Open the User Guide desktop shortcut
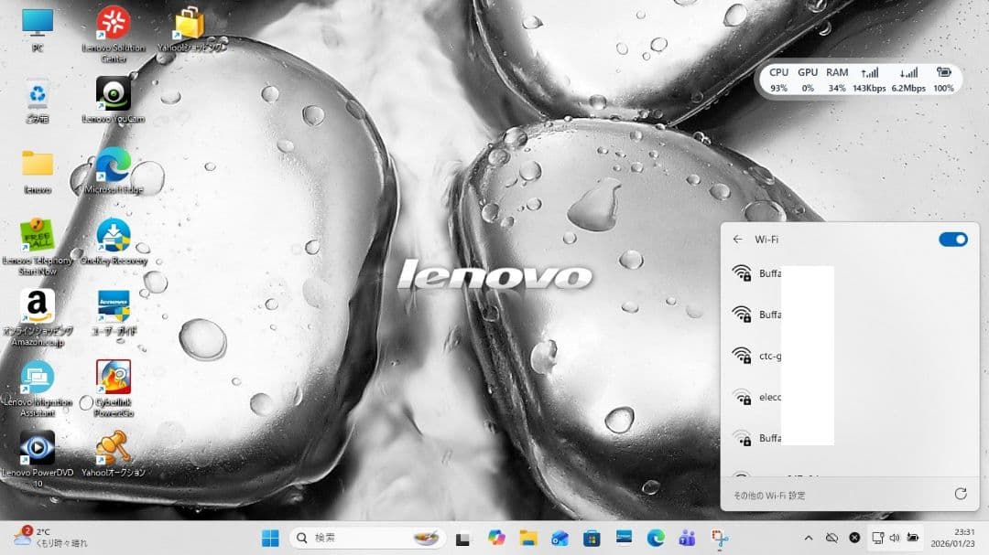 point(114,313)
